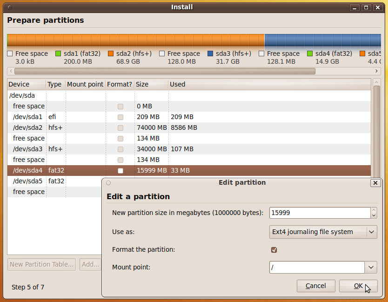Open the Use as filesystem dropdown
This screenshot has width=388, height=302.
tap(323, 232)
